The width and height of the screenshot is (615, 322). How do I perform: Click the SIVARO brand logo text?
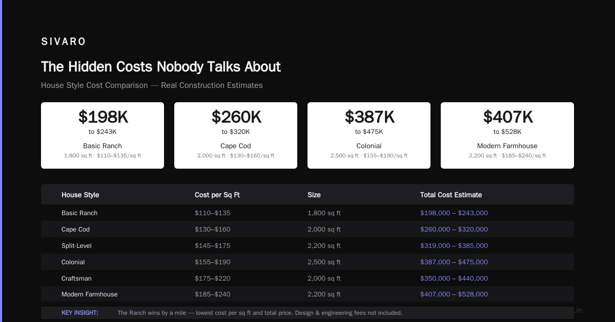(64, 42)
